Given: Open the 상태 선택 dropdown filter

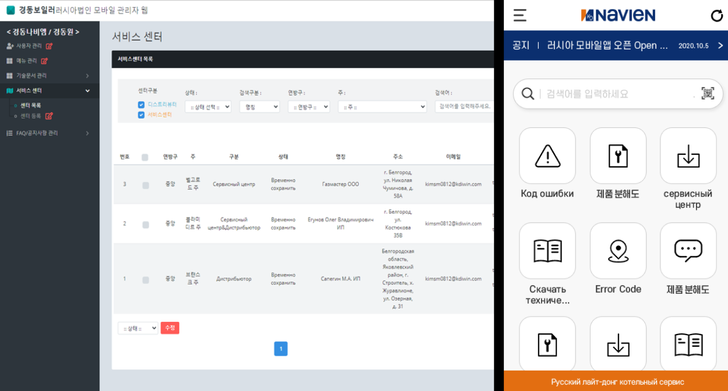Looking at the screenshot, I should (x=208, y=107).
